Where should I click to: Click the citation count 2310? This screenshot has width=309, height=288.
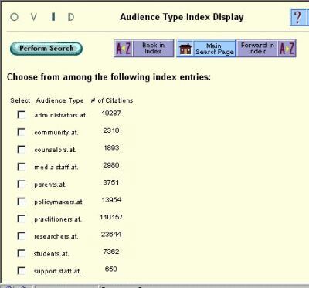pyautogui.click(x=111, y=130)
